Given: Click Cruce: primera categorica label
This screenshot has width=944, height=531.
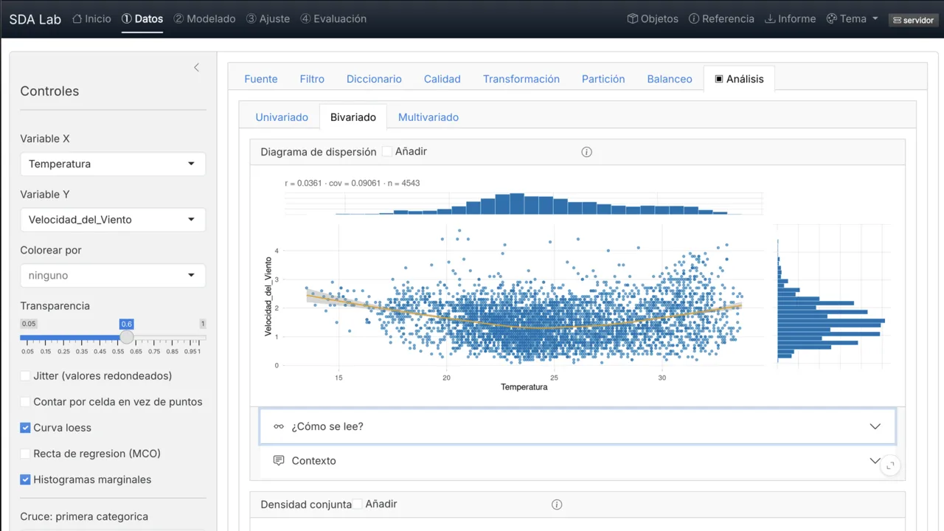Looking at the screenshot, I should tap(84, 516).
